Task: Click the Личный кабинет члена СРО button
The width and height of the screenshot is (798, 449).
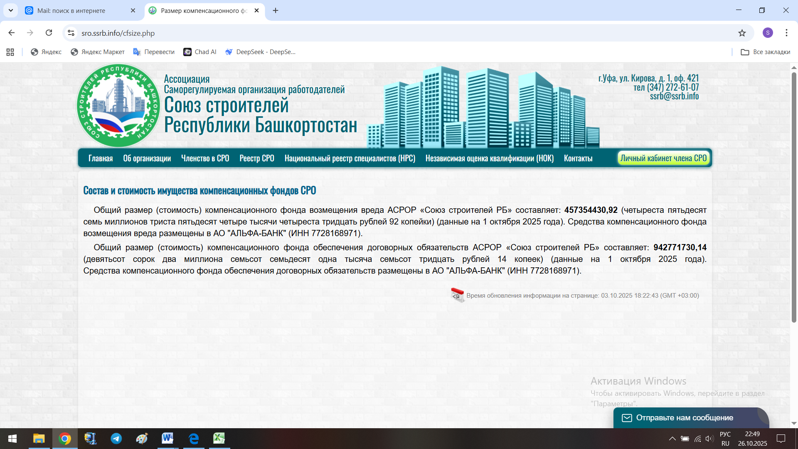Action: click(663, 158)
